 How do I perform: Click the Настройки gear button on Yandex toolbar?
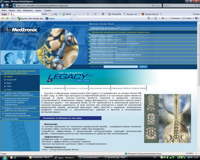coord(115,14)
